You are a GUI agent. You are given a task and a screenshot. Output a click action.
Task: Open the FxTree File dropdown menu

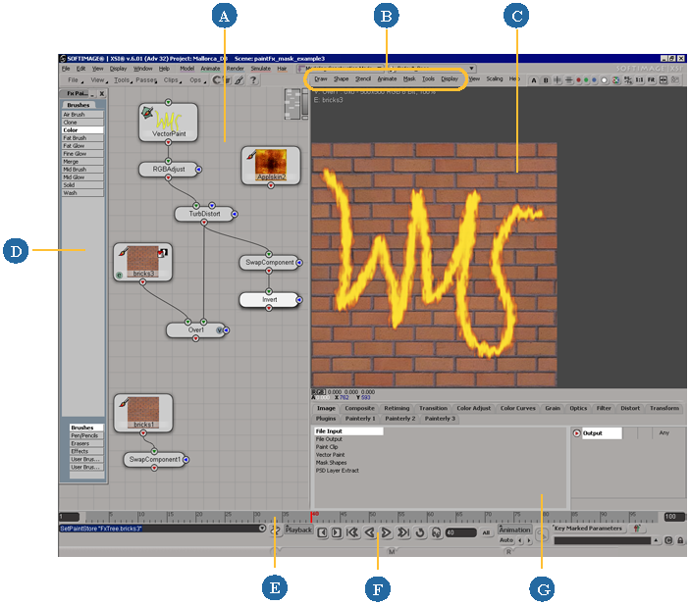pos(75,80)
